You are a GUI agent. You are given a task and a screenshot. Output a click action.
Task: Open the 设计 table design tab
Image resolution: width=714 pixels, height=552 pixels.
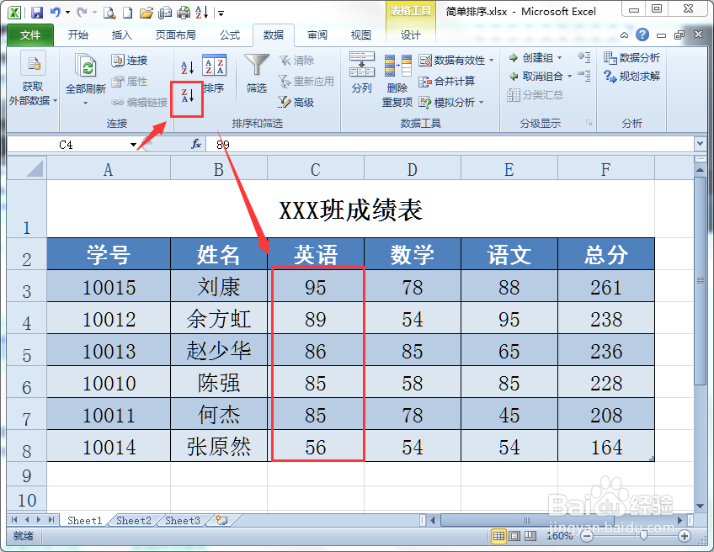click(x=410, y=35)
